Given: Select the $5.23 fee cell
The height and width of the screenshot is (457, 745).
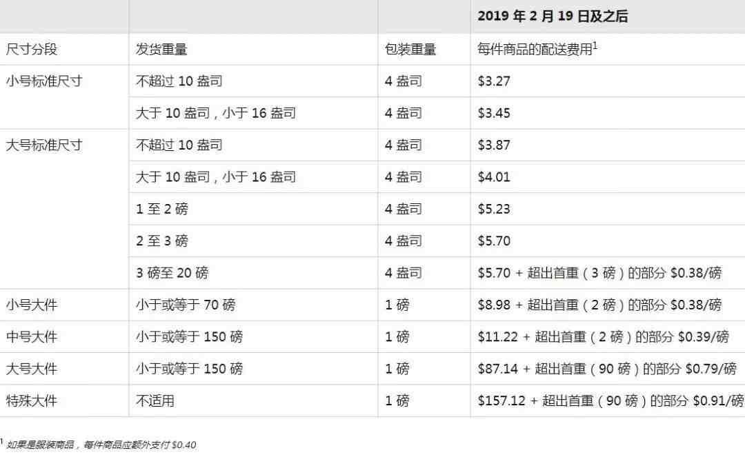Looking at the screenshot, I should click(x=494, y=209).
